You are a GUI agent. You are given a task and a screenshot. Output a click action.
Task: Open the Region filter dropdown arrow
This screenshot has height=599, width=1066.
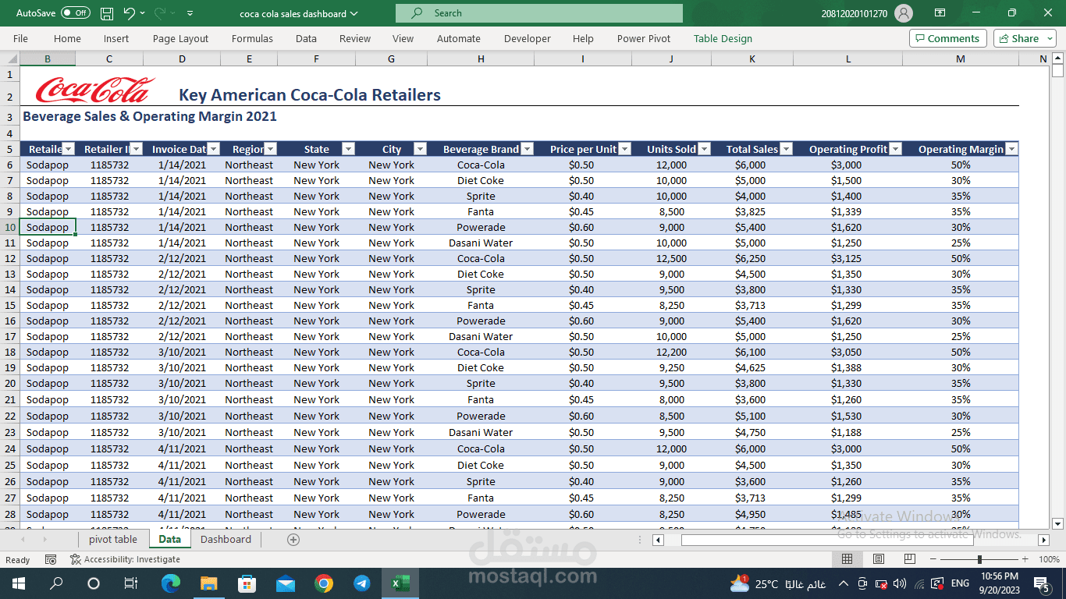click(270, 149)
